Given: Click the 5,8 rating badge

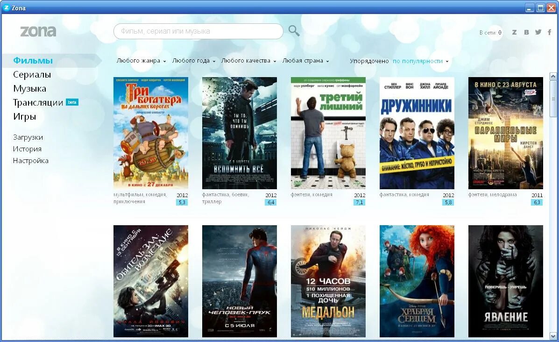Looking at the screenshot, I should pos(448,202).
